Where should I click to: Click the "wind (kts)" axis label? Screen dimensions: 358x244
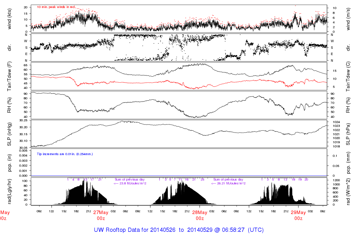[x=9, y=19]
